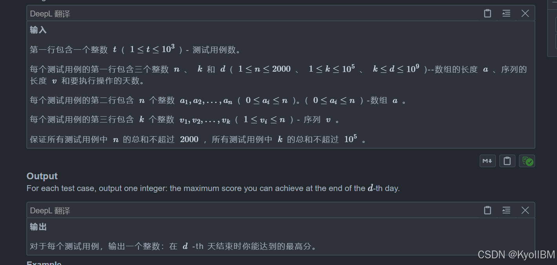
Task: Click the clipboard button beside Markdown button
Action: tap(507, 161)
